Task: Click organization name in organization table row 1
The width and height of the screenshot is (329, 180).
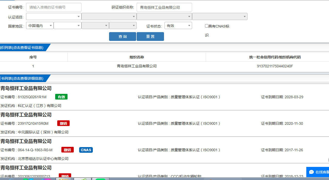Action: tap(137, 66)
